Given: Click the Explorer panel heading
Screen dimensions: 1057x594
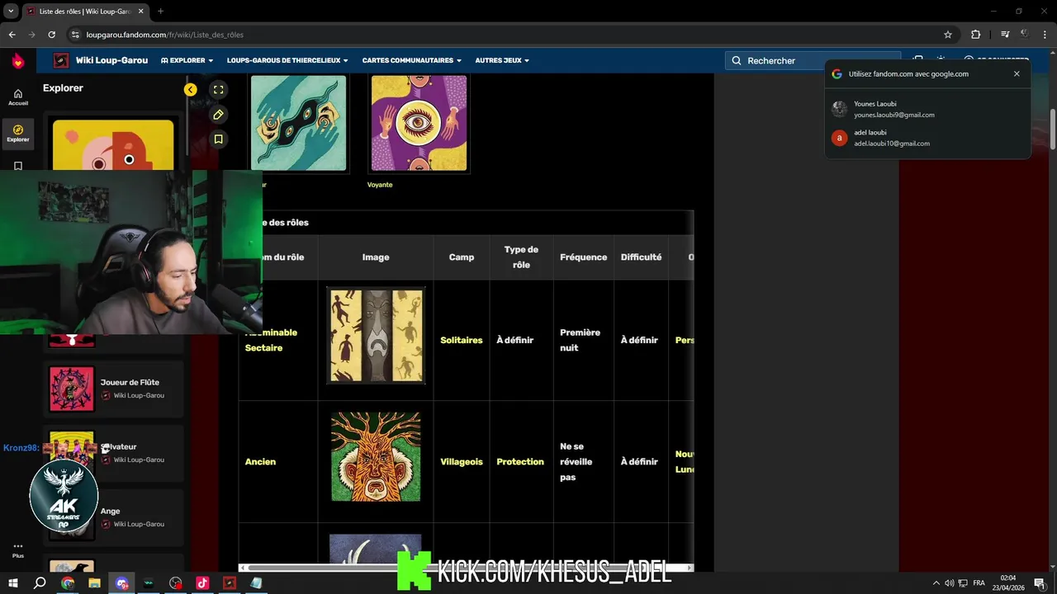Looking at the screenshot, I should coord(63,88).
